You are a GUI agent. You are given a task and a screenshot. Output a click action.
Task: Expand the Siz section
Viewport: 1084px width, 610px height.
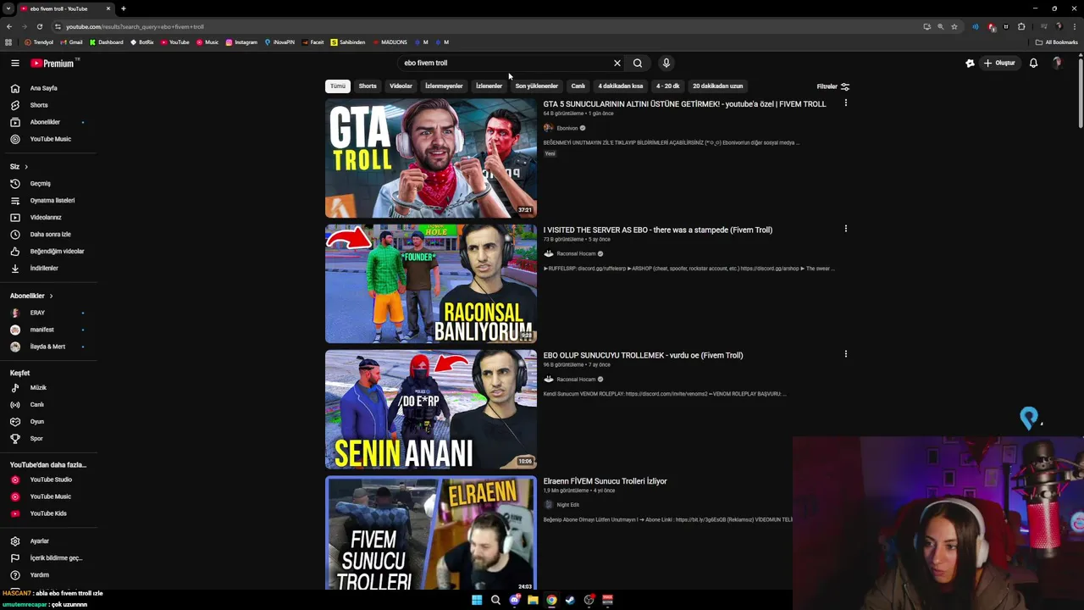(19, 166)
